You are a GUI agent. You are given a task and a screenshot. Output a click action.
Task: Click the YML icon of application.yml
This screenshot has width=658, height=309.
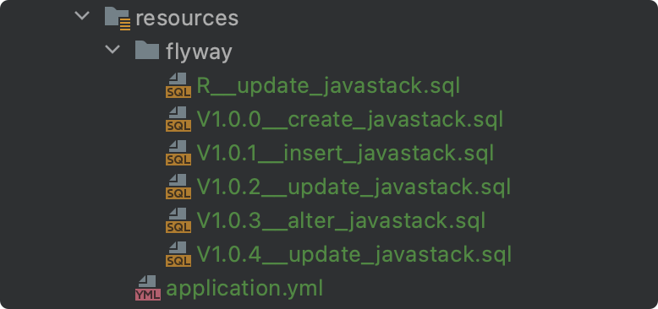(148, 288)
